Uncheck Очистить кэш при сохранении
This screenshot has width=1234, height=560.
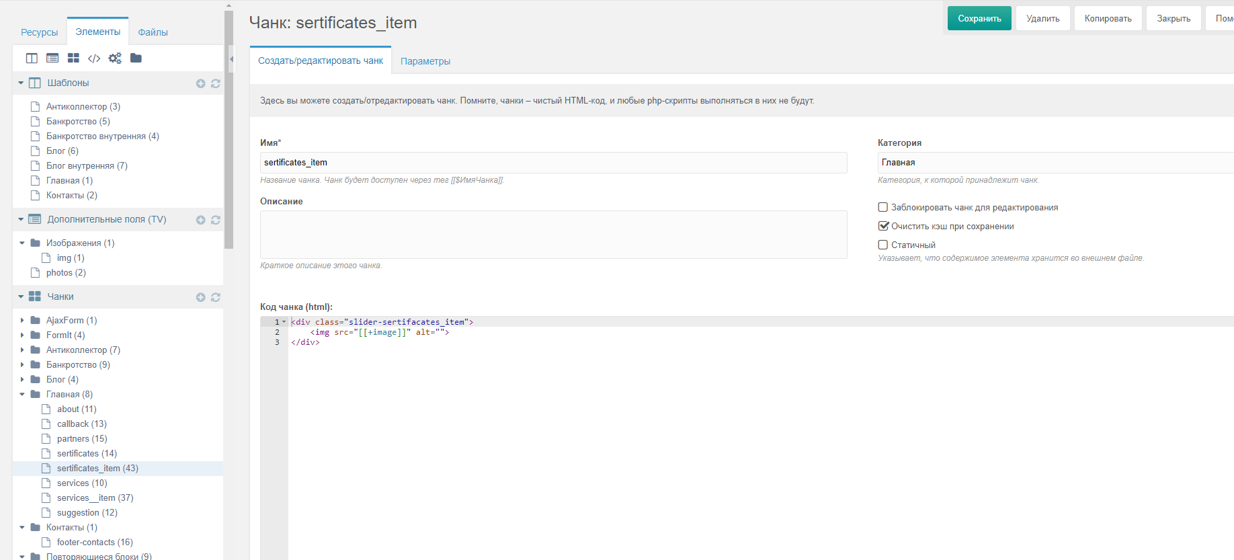(883, 226)
